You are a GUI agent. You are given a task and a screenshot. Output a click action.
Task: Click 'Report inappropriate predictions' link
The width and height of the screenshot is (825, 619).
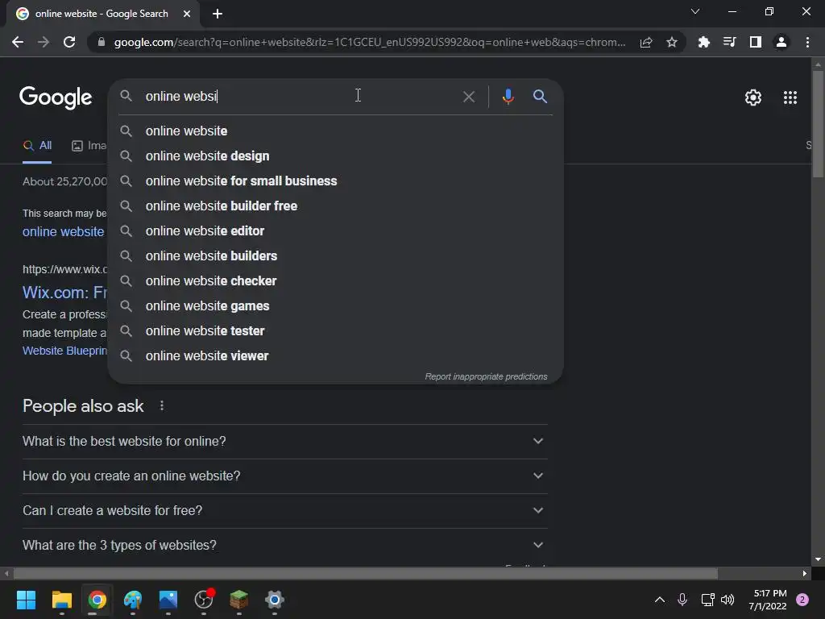click(x=486, y=377)
